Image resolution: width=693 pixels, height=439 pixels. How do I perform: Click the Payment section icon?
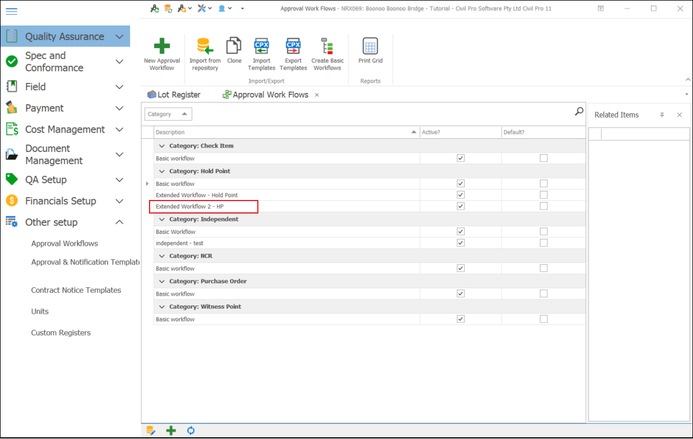pos(11,108)
